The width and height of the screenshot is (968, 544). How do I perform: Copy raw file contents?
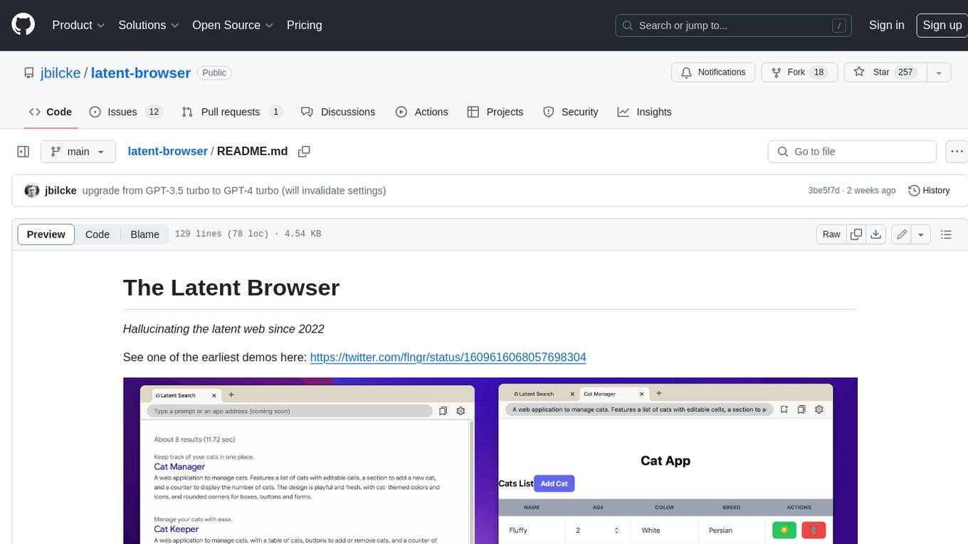click(856, 234)
